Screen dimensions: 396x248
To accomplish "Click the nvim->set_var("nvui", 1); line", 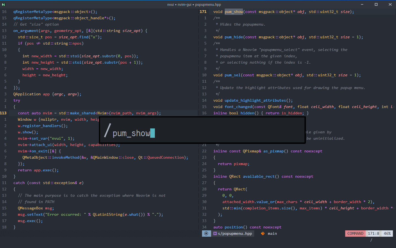I will [46, 138].
